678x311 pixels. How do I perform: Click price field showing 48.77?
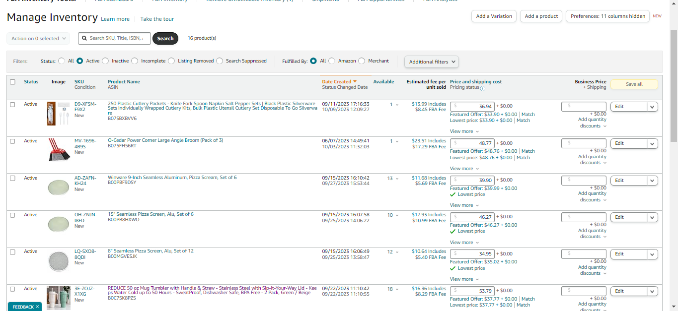(x=472, y=143)
